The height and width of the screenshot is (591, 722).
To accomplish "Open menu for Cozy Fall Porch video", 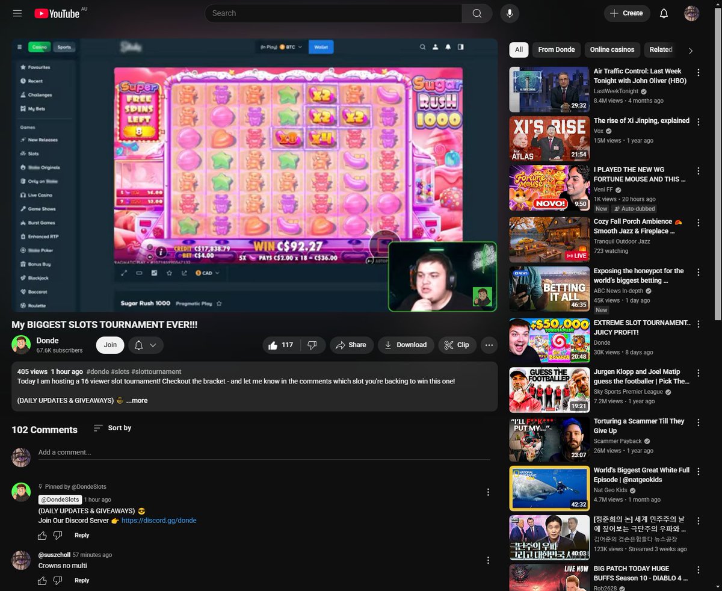I will click(x=698, y=223).
